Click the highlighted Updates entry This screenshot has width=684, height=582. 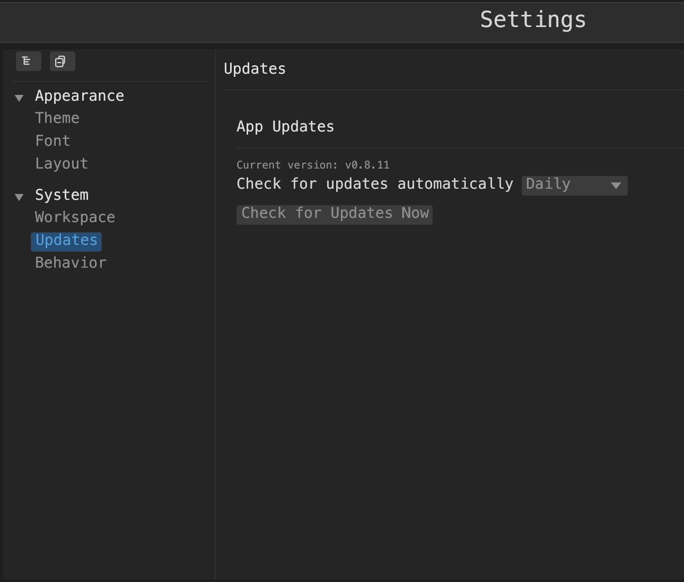66,241
